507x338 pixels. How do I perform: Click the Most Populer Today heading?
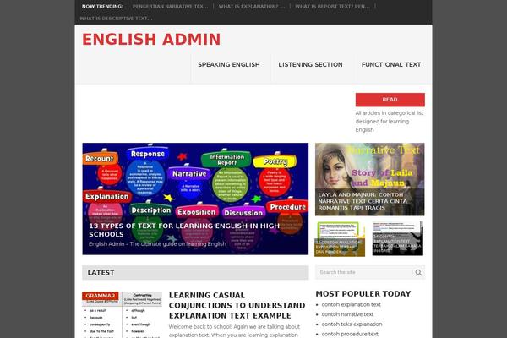tap(363, 294)
